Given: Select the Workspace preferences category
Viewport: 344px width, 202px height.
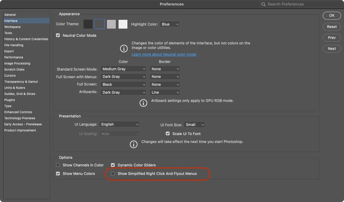Looking at the screenshot, I should pos(27,27).
